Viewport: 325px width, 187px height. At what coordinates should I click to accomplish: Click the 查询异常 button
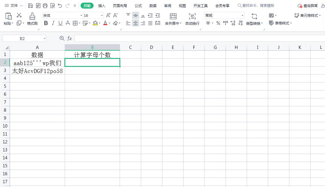(x=308, y=6)
